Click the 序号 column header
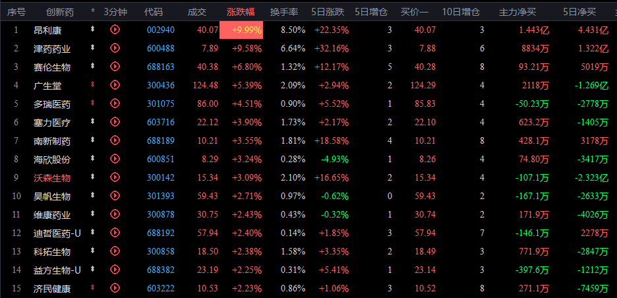 [x=16, y=13]
